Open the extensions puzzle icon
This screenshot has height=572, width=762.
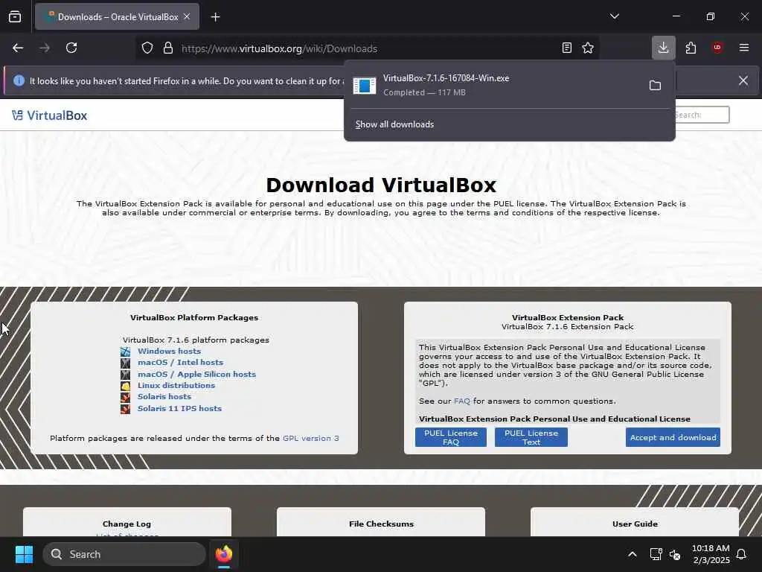click(x=691, y=48)
